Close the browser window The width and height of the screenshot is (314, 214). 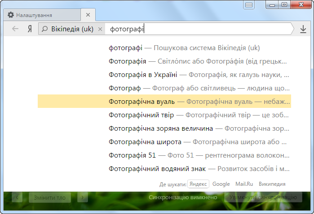301,5
